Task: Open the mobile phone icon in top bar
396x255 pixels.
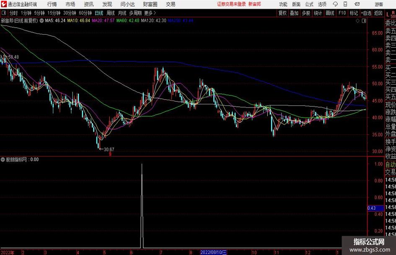Action: (x=345, y=4)
